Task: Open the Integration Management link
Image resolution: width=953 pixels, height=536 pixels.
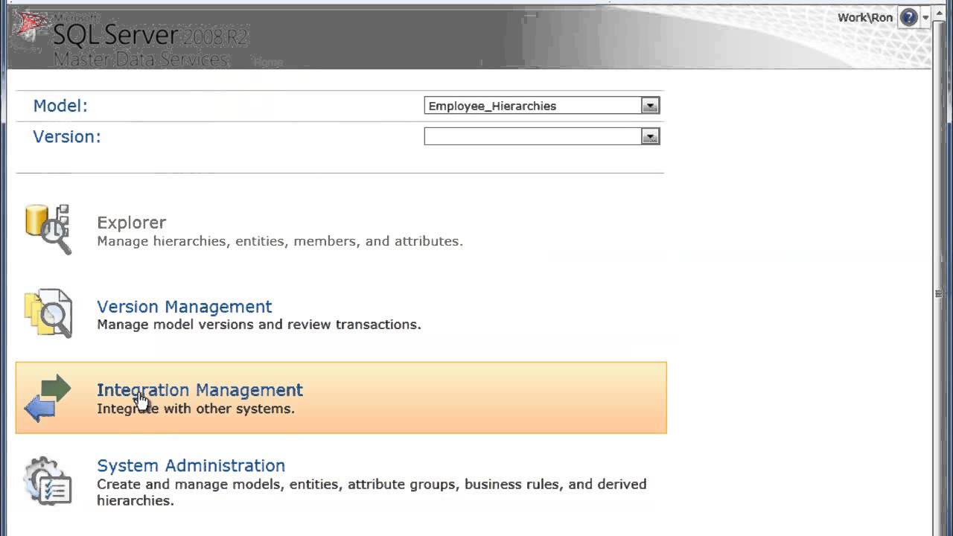Action: (200, 390)
